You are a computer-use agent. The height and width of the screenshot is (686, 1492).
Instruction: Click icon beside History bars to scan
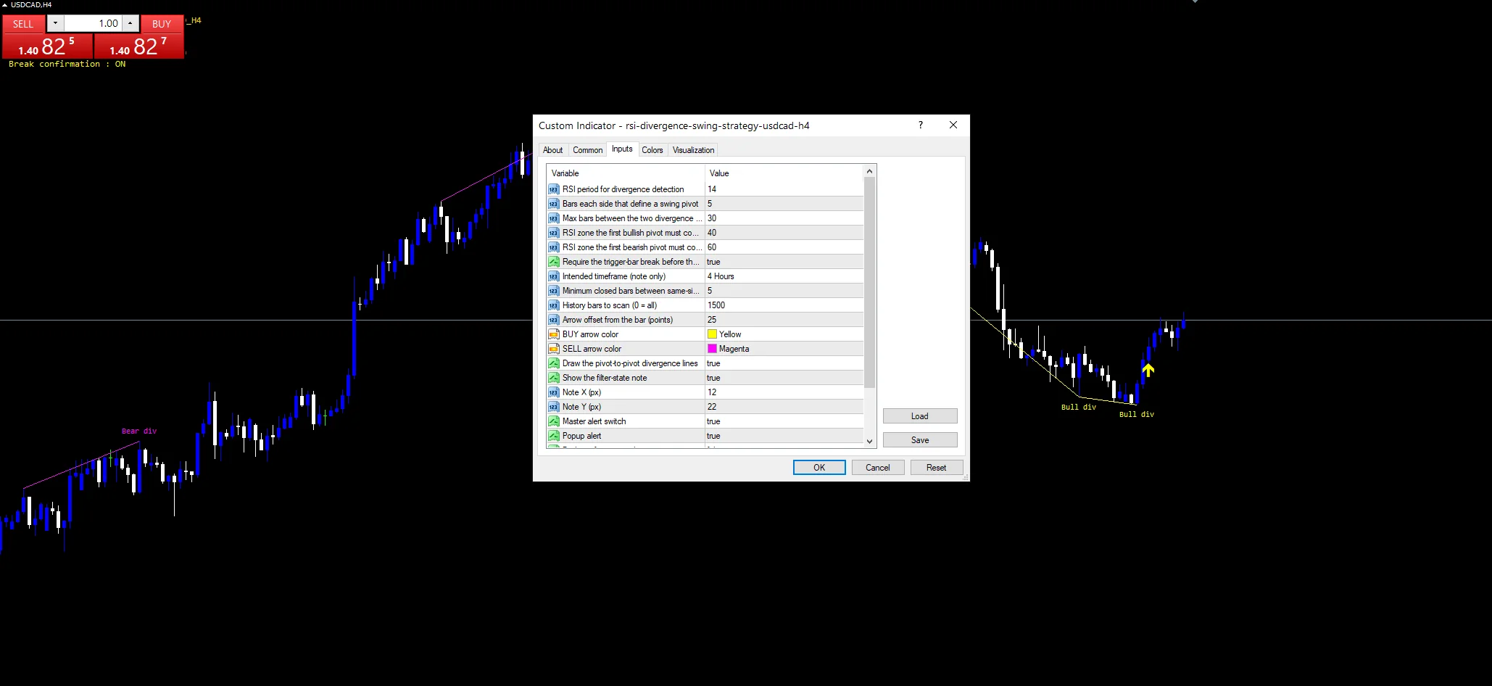point(554,305)
